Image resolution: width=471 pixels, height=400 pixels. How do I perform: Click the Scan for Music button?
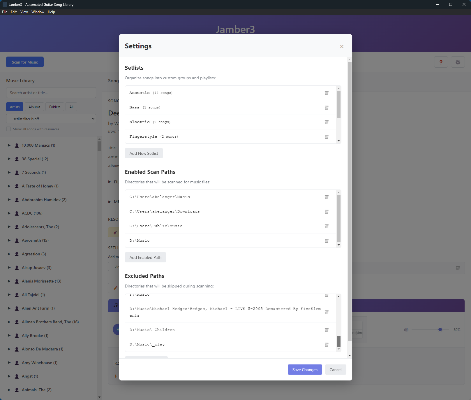[25, 62]
